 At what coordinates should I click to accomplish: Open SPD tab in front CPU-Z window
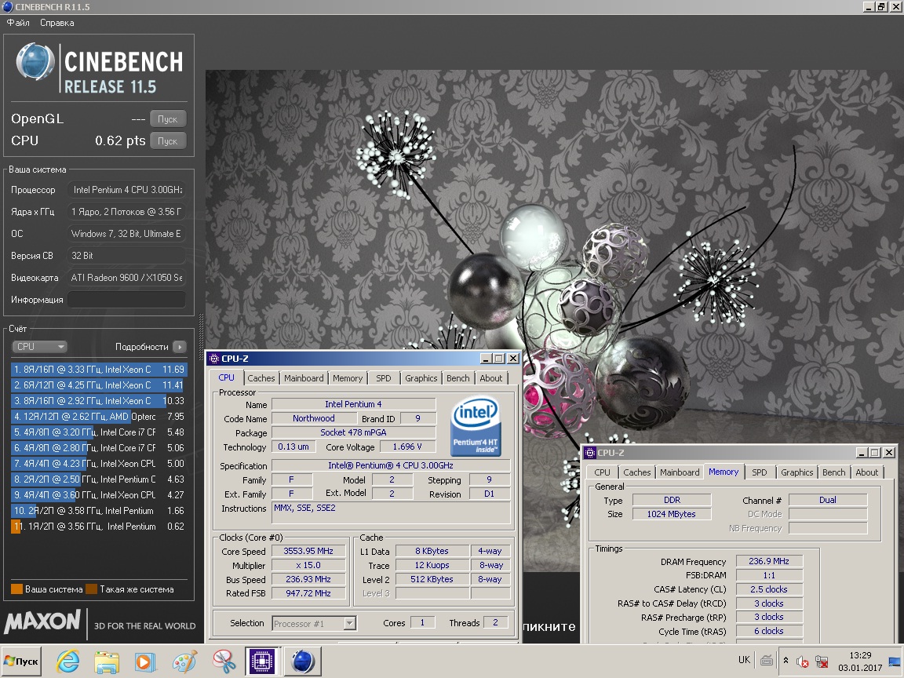coord(384,378)
